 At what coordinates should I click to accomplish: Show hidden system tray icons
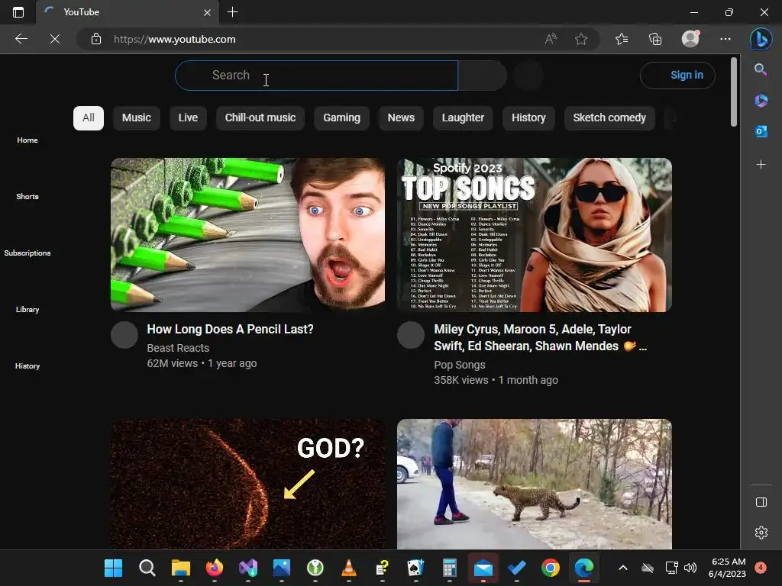(623, 568)
